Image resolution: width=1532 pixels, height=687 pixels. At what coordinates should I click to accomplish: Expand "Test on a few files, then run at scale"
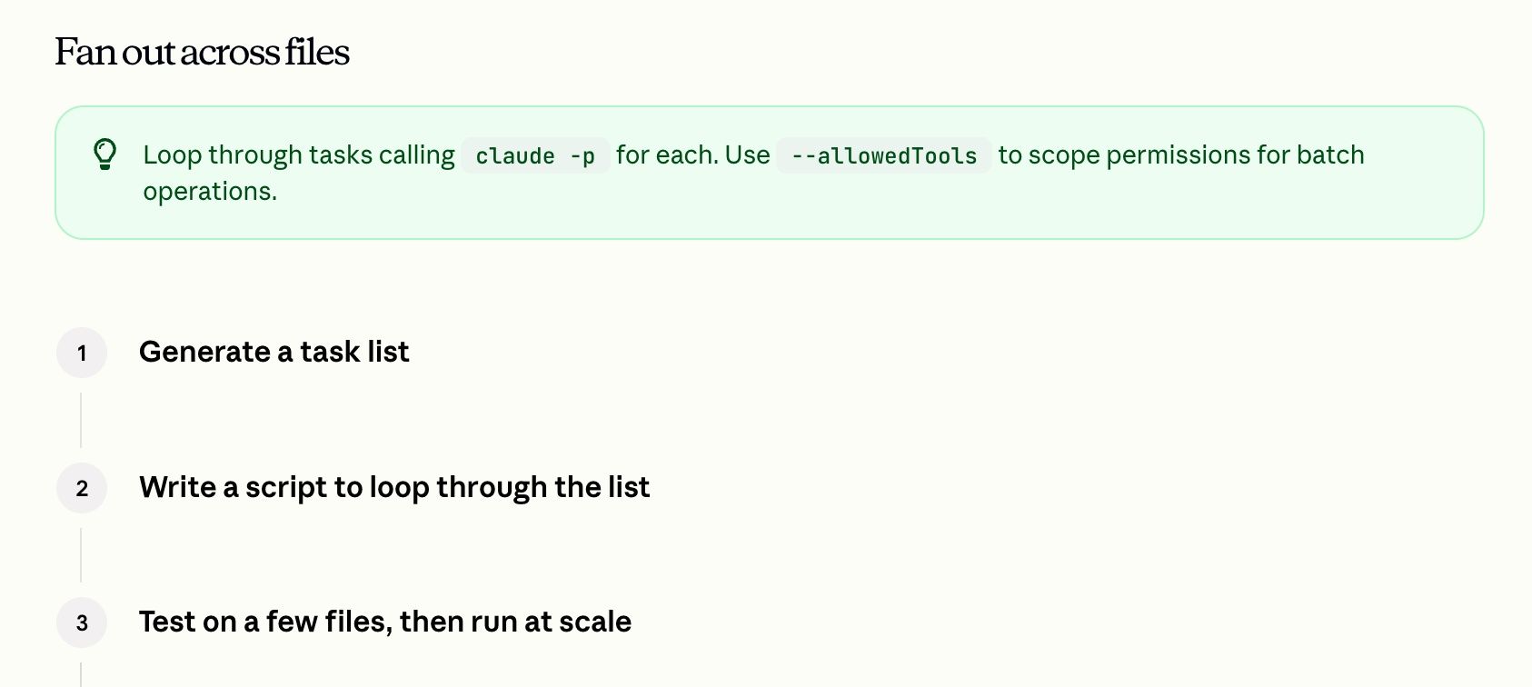coord(385,622)
